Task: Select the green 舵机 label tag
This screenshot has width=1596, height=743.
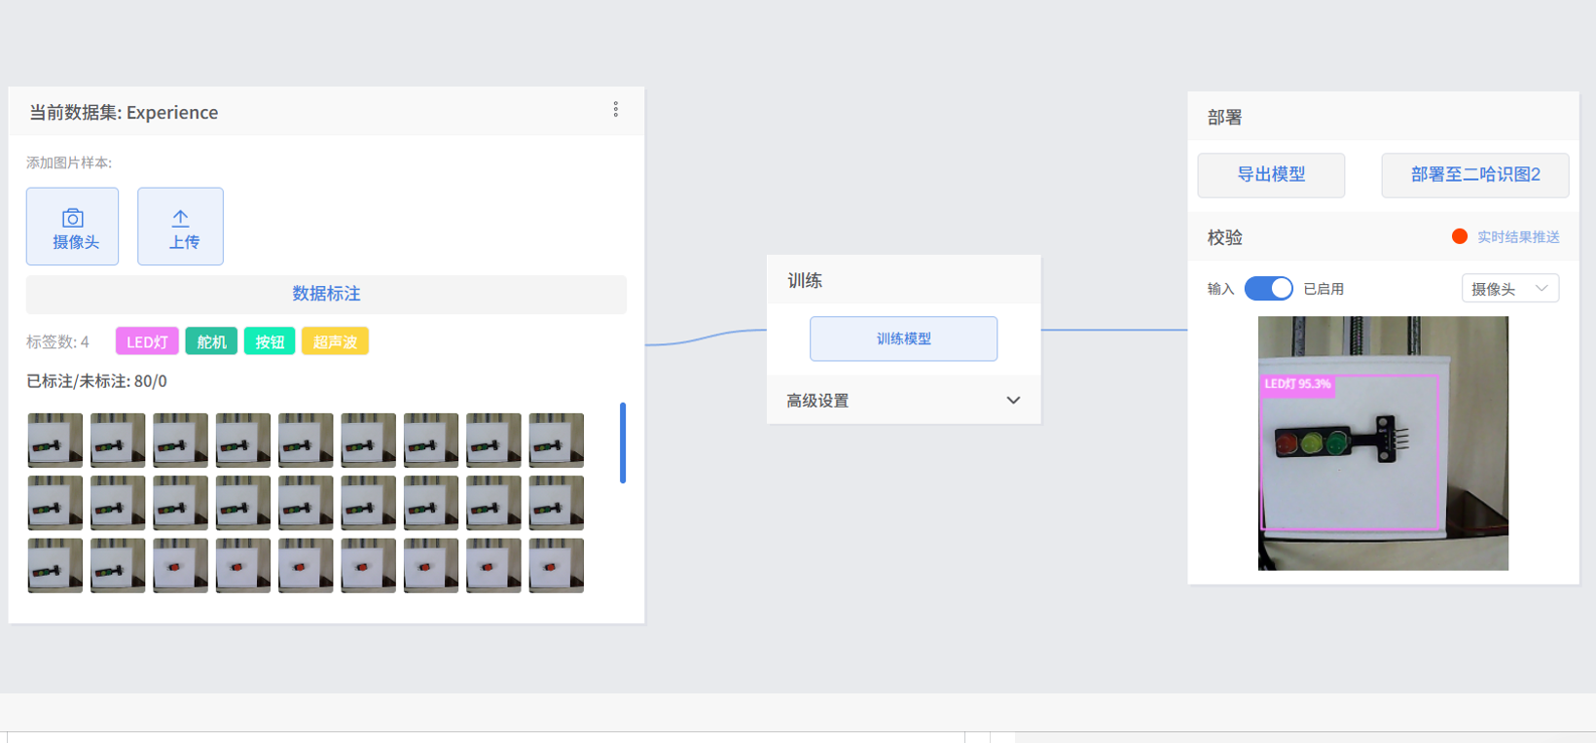Action: [x=211, y=341]
